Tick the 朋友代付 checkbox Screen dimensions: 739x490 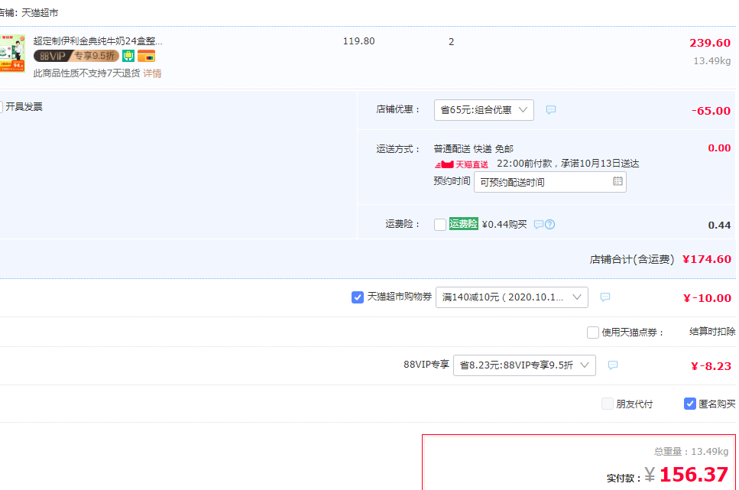click(608, 404)
